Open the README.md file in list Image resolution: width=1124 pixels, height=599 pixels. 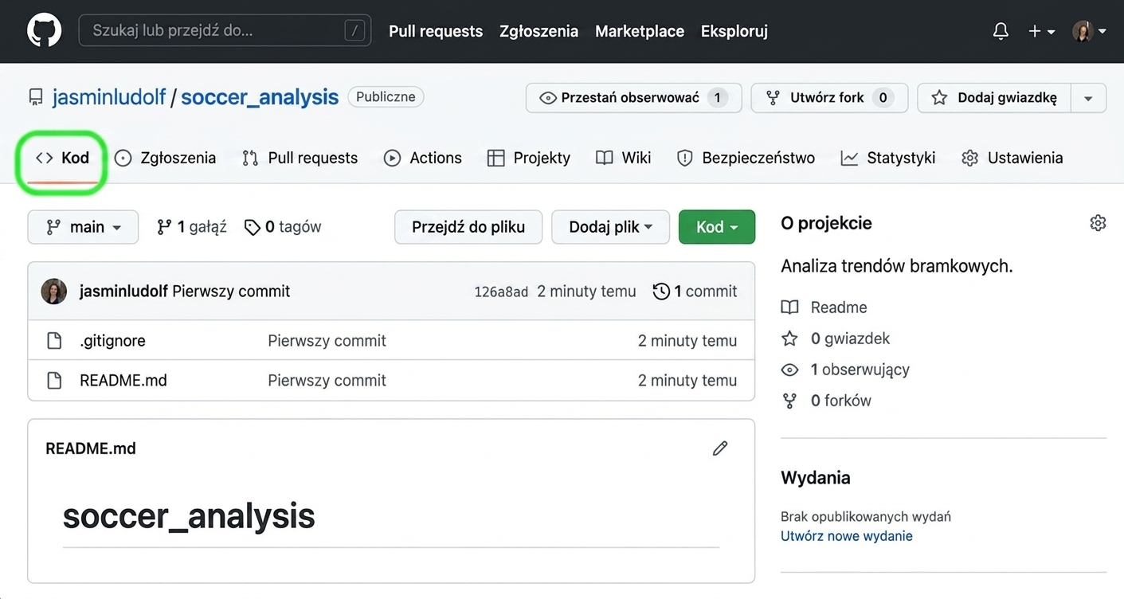pos(123,381)
